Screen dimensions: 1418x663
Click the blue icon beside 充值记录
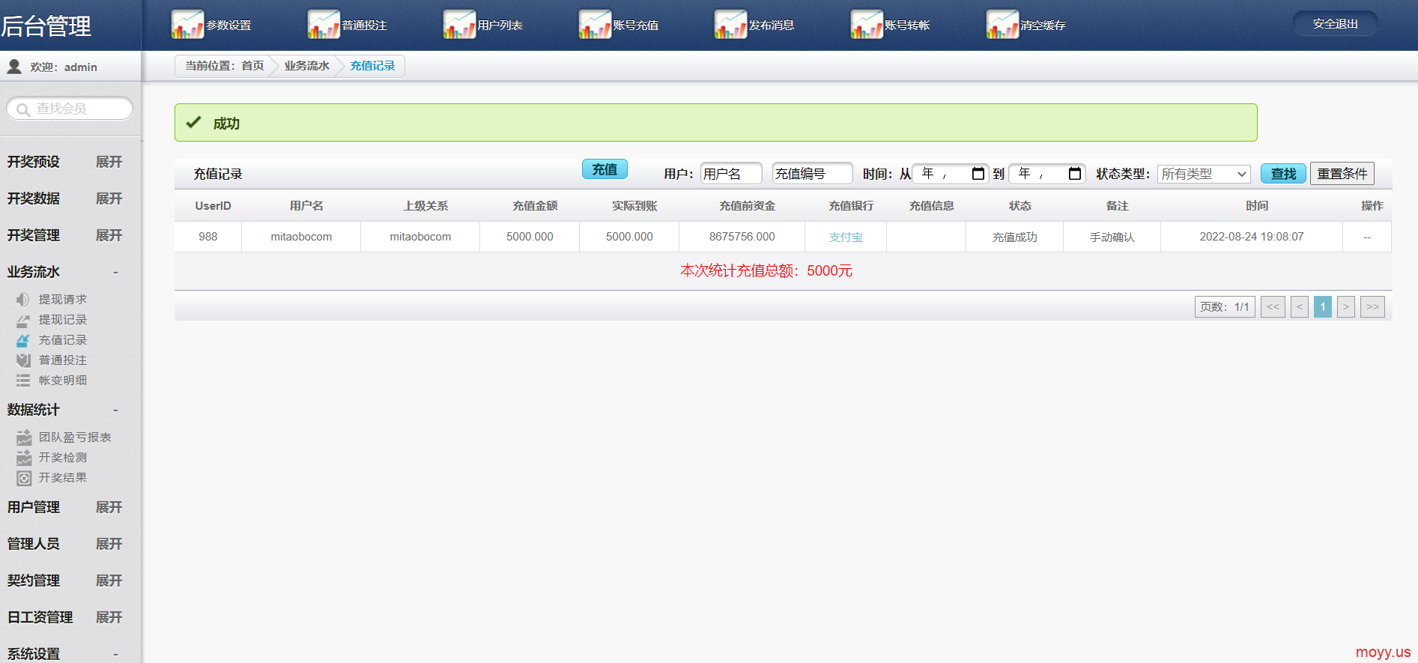pyautogui.click(x=23, y=340)
